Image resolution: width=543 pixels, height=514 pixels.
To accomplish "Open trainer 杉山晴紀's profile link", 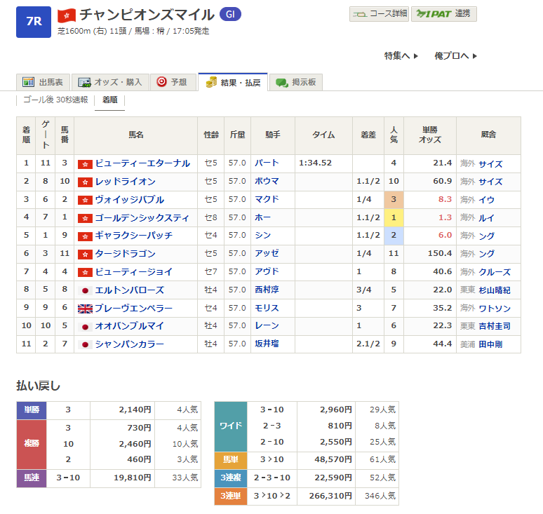I will 495,290.
